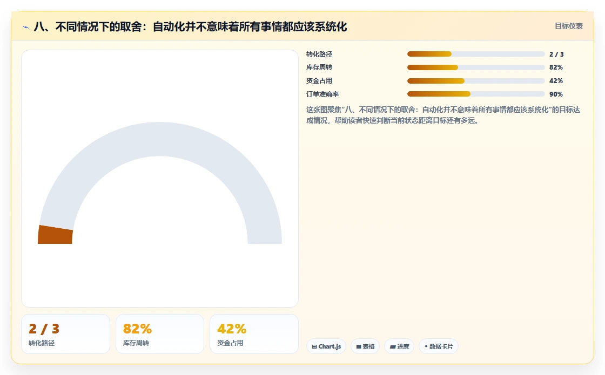Viewport: 605px width, 375px height.
Task: Click the 转化路径 label in progress list
Action: pyautogui.click(x=319, y=54)
